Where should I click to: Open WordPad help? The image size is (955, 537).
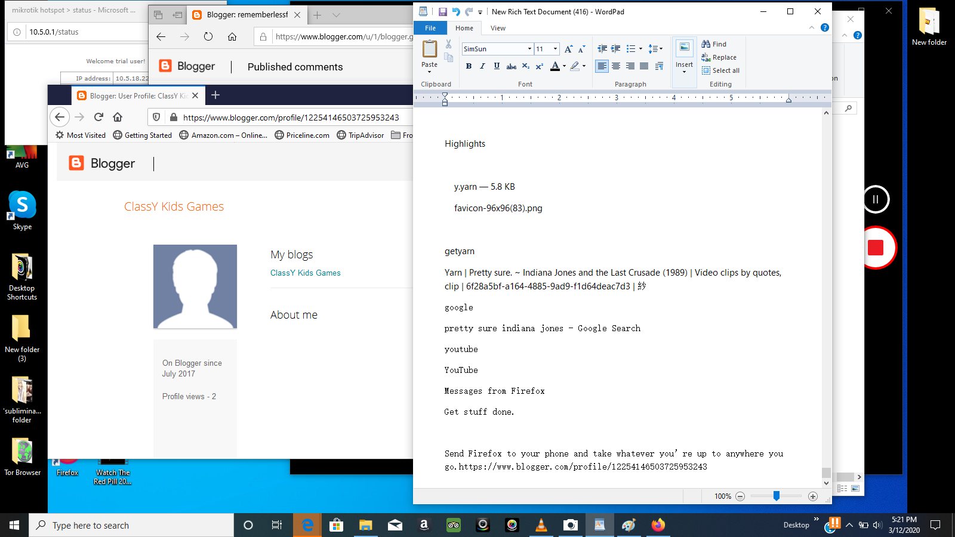[x=825, y=27]
